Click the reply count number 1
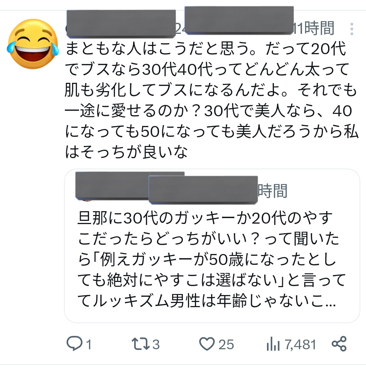The width and height of the screenshot is (366, 372). (89, 344)
